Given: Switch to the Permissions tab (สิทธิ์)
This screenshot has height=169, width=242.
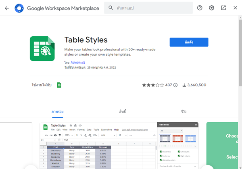Looking at the screenshot, I should click(x=123, y=112).
